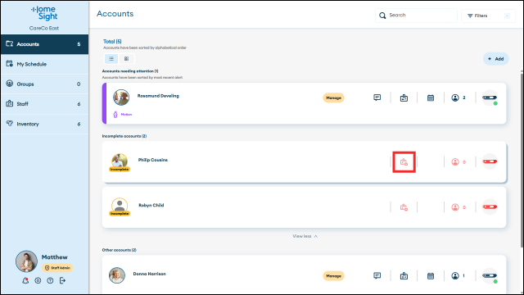Open the Filters dropdown

pyautogui.click(x=488, y=16)
